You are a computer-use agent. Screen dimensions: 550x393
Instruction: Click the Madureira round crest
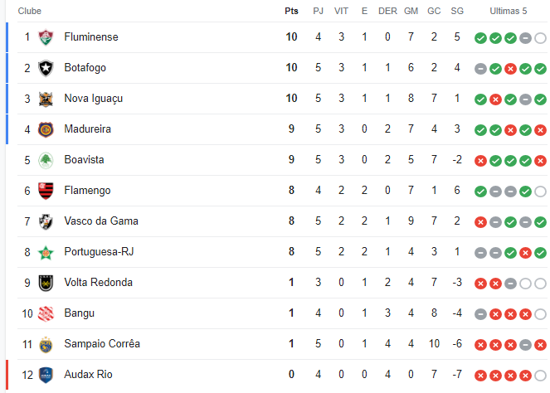coord(46,129)
